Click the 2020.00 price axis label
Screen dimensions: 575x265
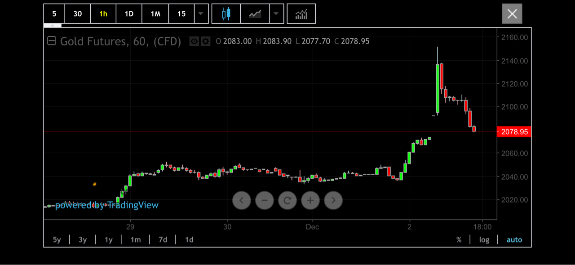(514, 200)
